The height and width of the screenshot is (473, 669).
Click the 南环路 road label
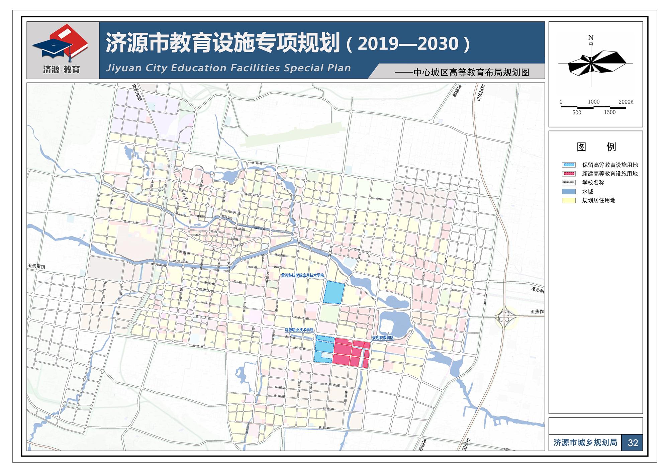(x=198, y=347)
